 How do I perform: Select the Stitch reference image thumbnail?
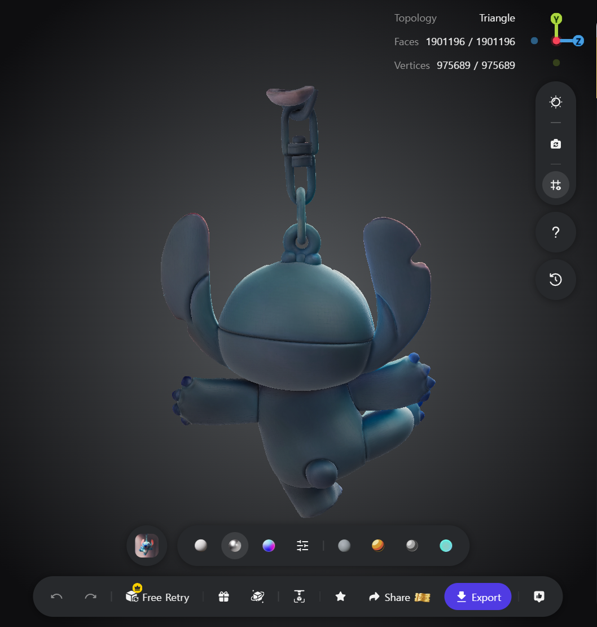pos(147,546)
